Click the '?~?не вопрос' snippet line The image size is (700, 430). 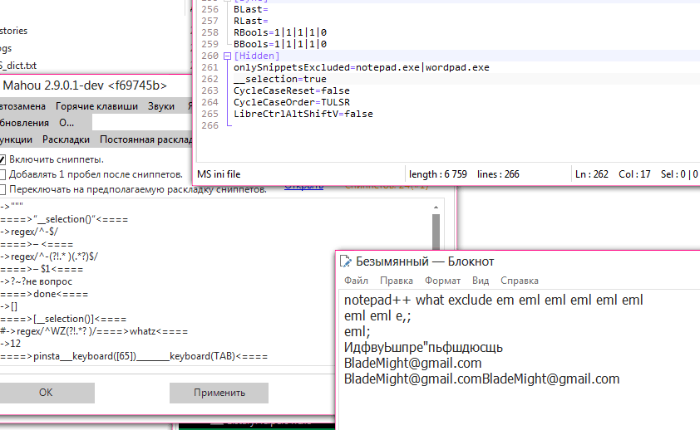[36, 281]
